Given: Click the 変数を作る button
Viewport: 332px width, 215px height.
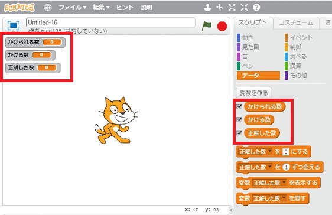Looking at the screenshot, I should tap(253, 93).
